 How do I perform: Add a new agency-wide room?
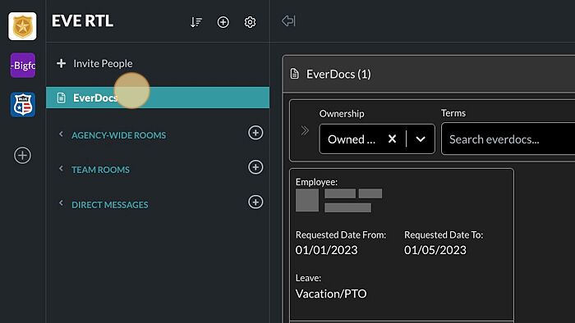[x=255, y=133]
